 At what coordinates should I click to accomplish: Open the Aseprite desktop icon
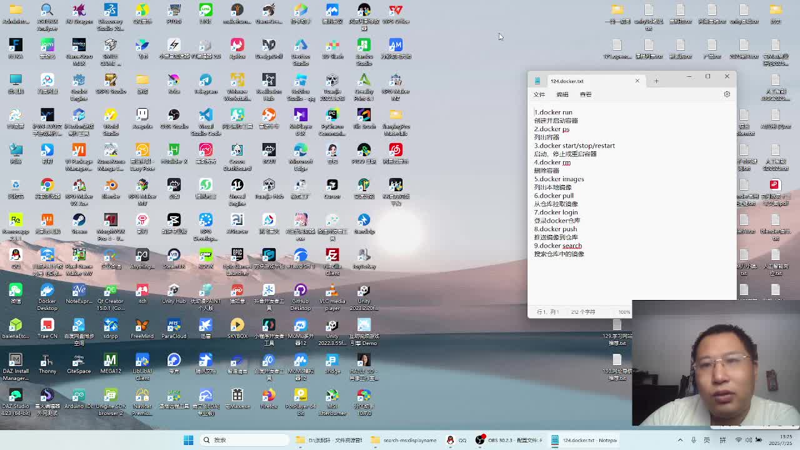pyautogui.click(x=142, y=119)
